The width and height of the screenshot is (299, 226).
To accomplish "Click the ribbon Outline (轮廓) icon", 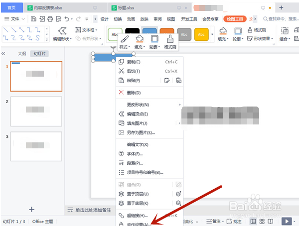I will (238, 31).
